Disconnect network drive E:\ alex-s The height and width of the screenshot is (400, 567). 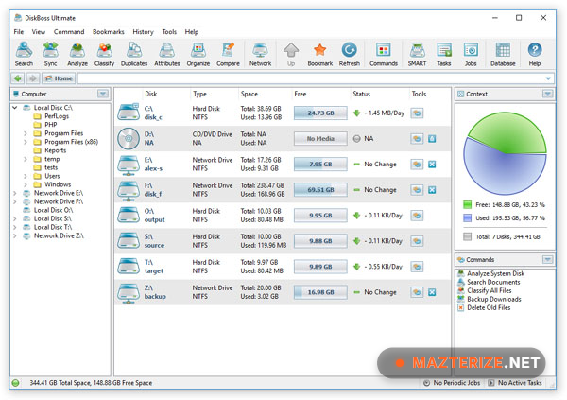click(432, 165)
